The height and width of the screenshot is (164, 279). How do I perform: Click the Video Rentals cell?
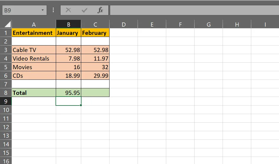pyautogui.click(x=34, y=59)
